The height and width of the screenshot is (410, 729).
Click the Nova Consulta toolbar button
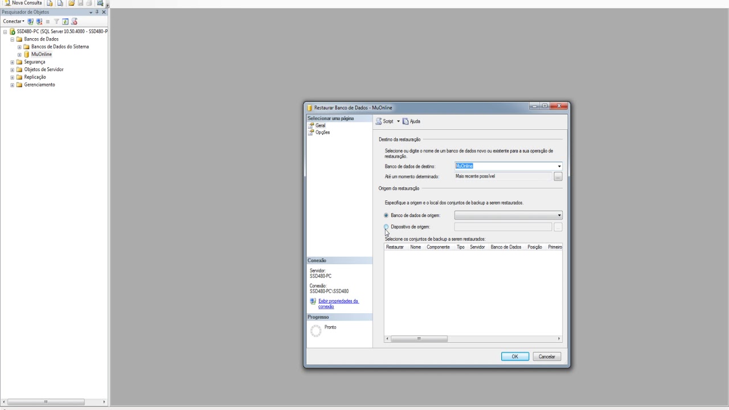point(23,3)
